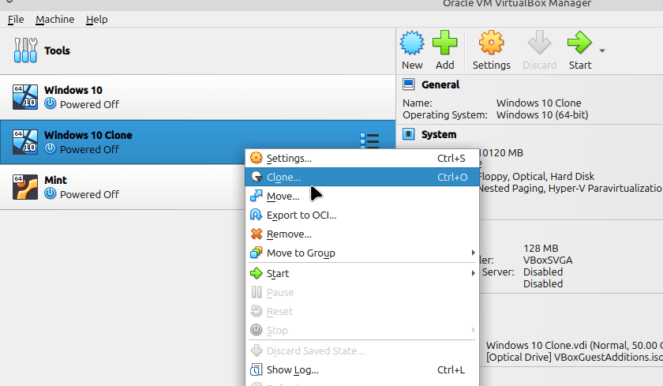The height and width of the screenshot is (386, 663).
Task: Open Settings via the orange gear toolbar icon
Action: click(491, 43)
